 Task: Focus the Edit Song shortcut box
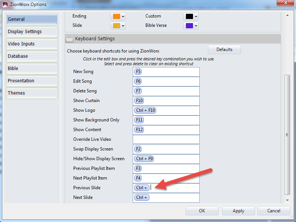point(166,82)
